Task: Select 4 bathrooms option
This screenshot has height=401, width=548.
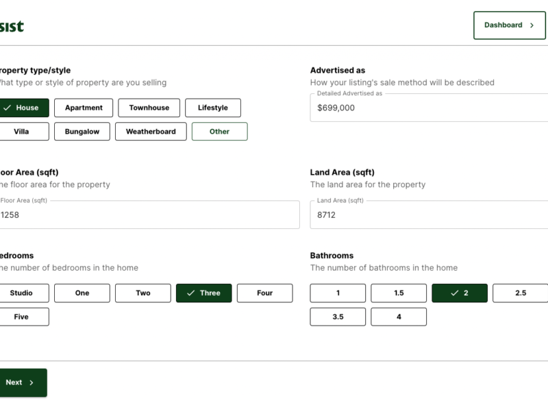Action: [x=399, y=317]
